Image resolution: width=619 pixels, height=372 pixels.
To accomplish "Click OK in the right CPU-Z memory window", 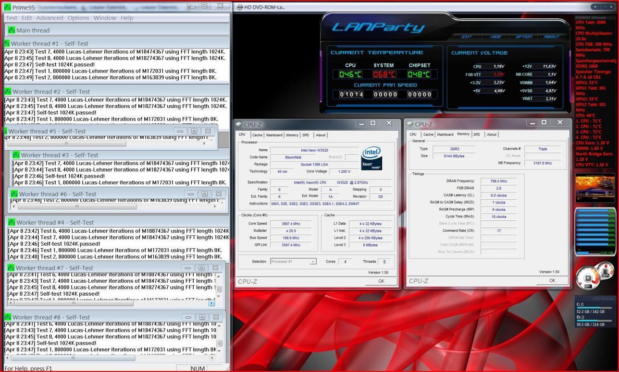I will click(x=552, y=281).
